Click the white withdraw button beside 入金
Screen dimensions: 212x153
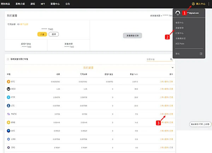[54, 34]
